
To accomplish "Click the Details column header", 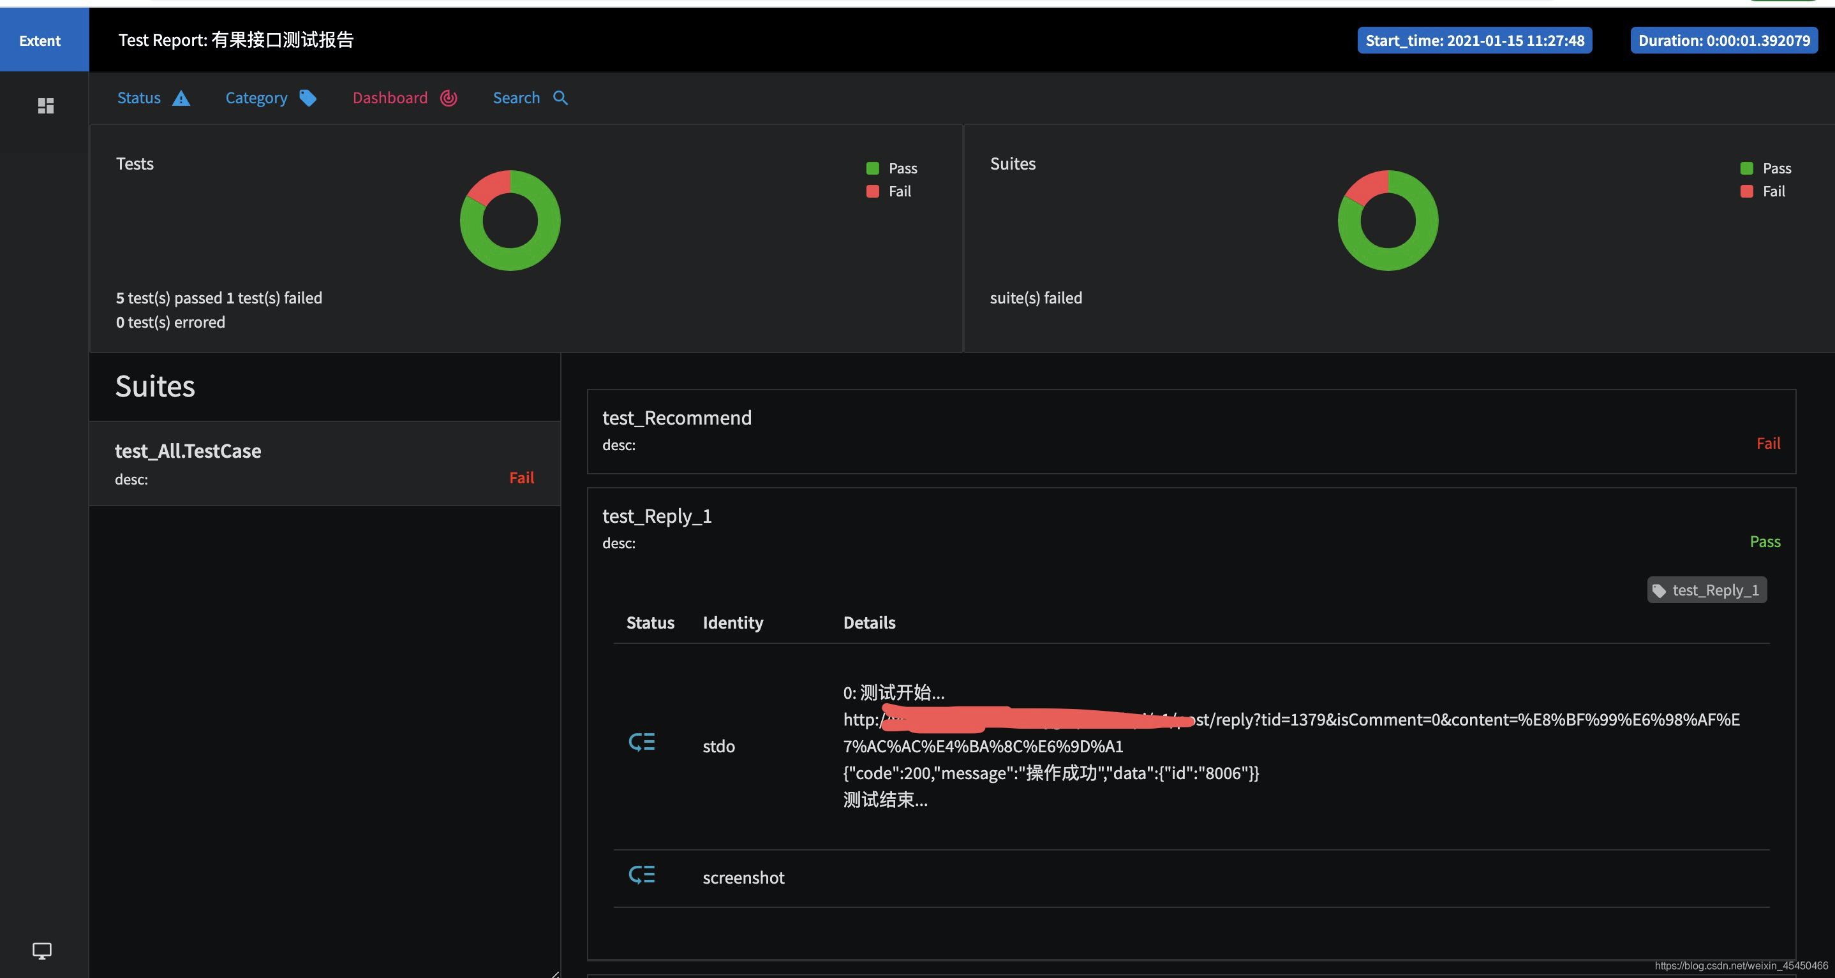I will tap(869, 623).
